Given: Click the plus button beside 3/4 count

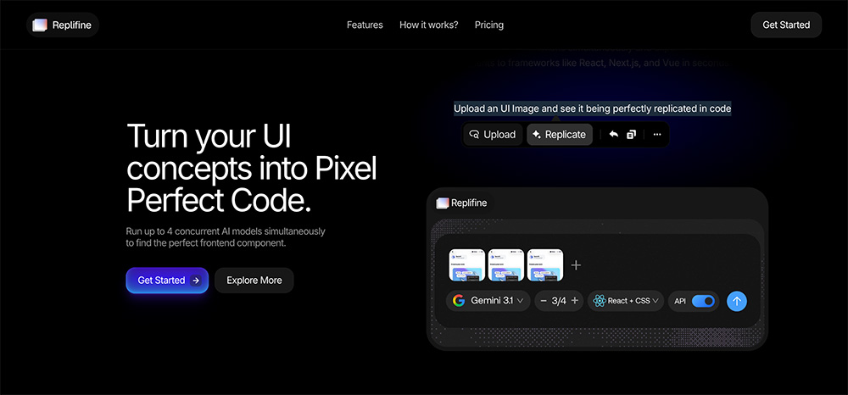Looking at the screenshot, I should (574, 301).
